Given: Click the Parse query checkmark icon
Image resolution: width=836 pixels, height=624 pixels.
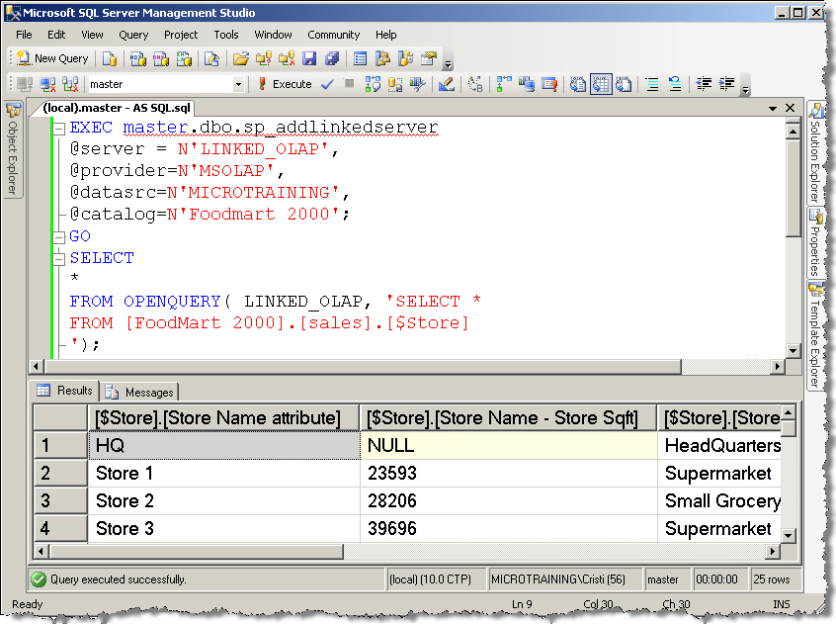Looking at the screenshot, I should (x=327, y=84).
